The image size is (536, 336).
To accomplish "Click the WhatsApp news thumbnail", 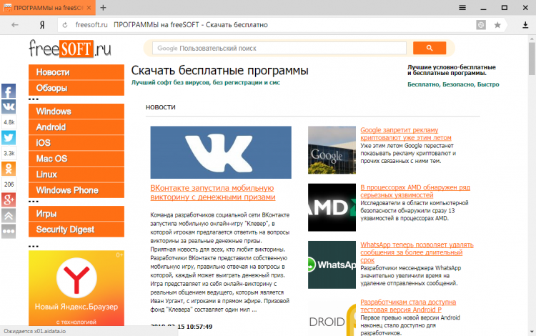I will click(332, 265).
